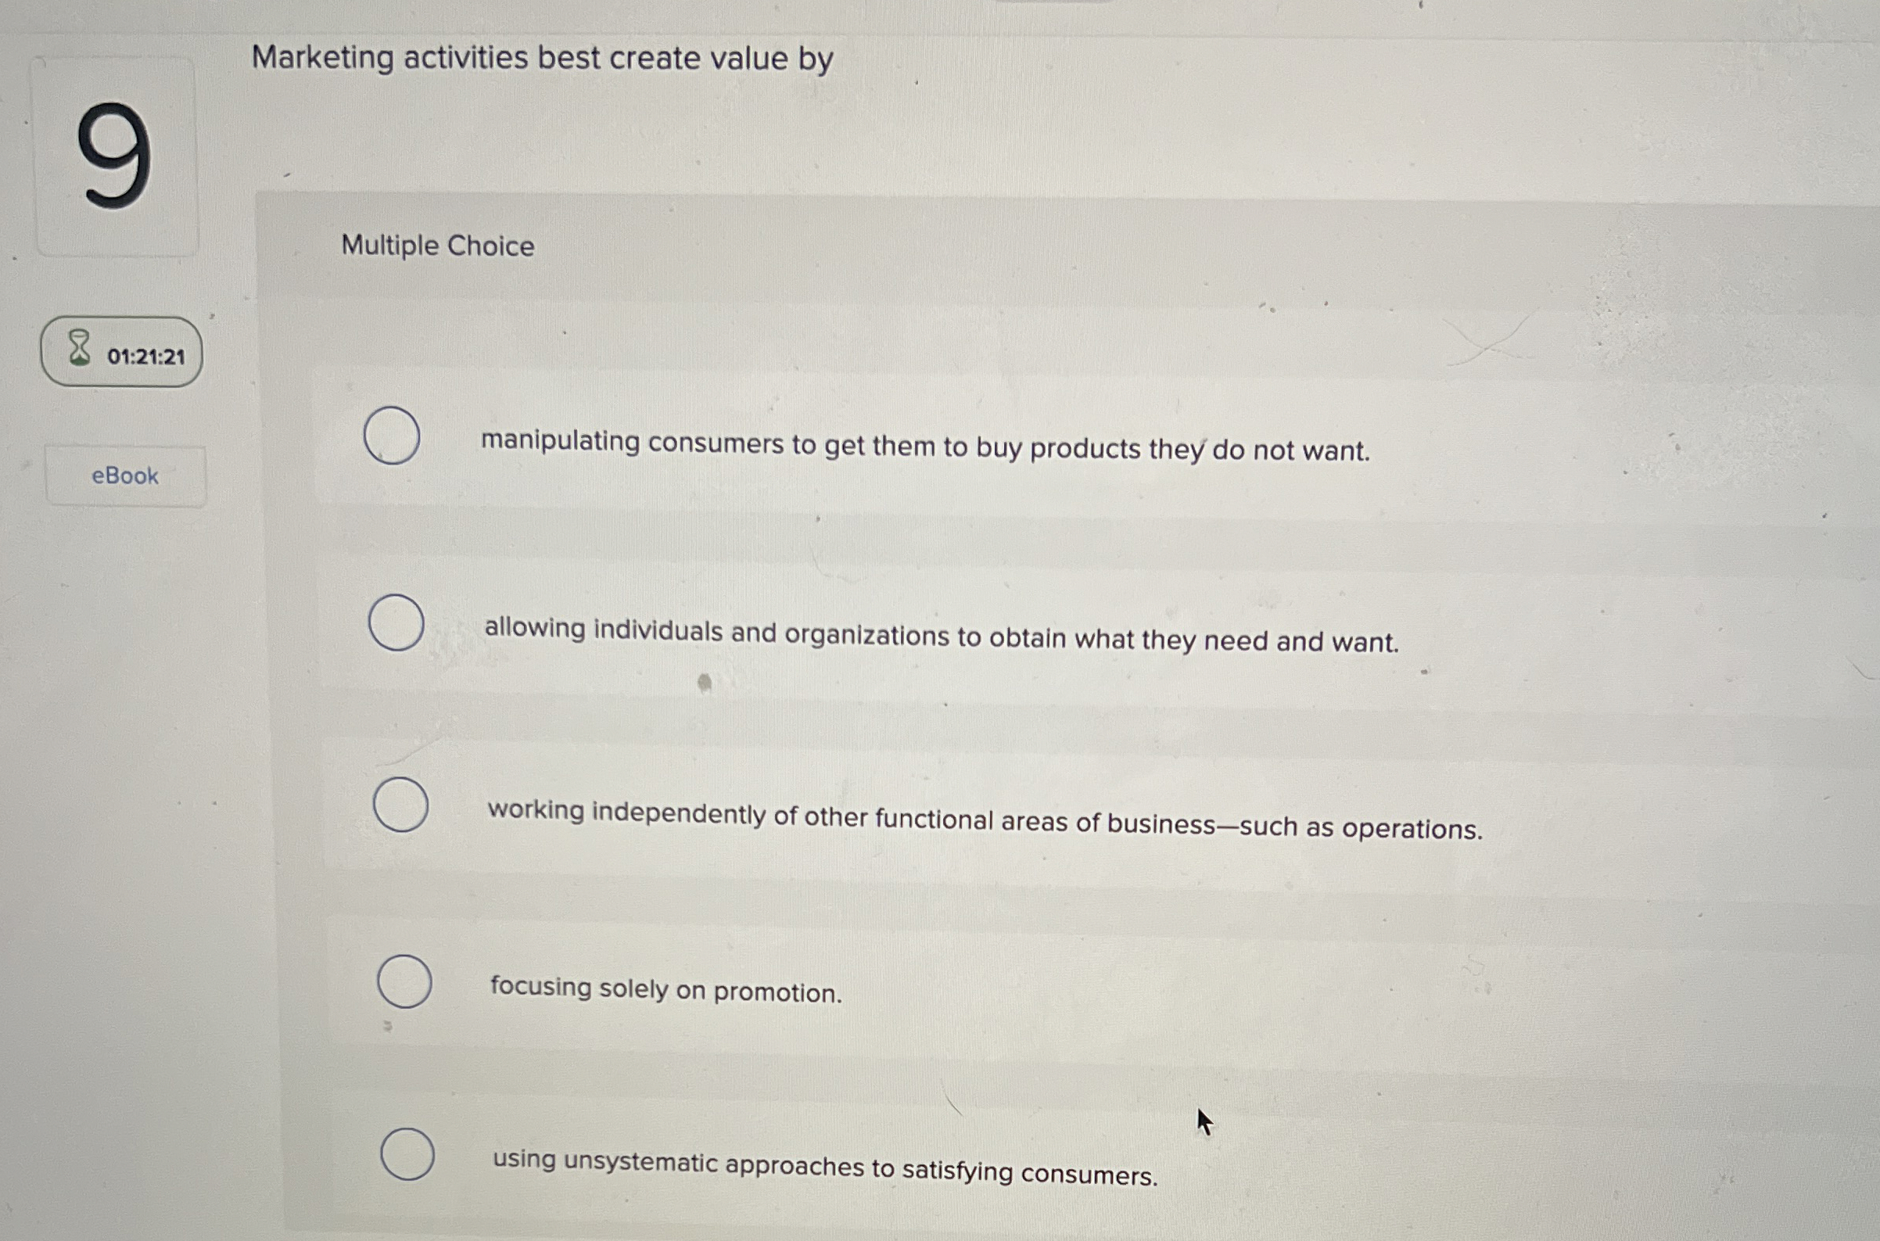The height and width of the screenshot is (1241, 1880).
Task: Click the countdown timer showing 01:21:21
Action: (146, 354)
